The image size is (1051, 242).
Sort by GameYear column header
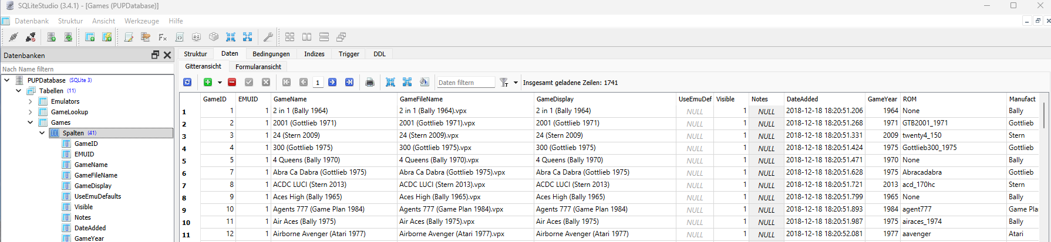click(882, 99)
